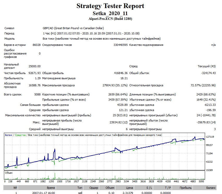This screenshot has height=194, width=222.
Task: Click average profit trade value 121.21
Action: click(123, 110)
